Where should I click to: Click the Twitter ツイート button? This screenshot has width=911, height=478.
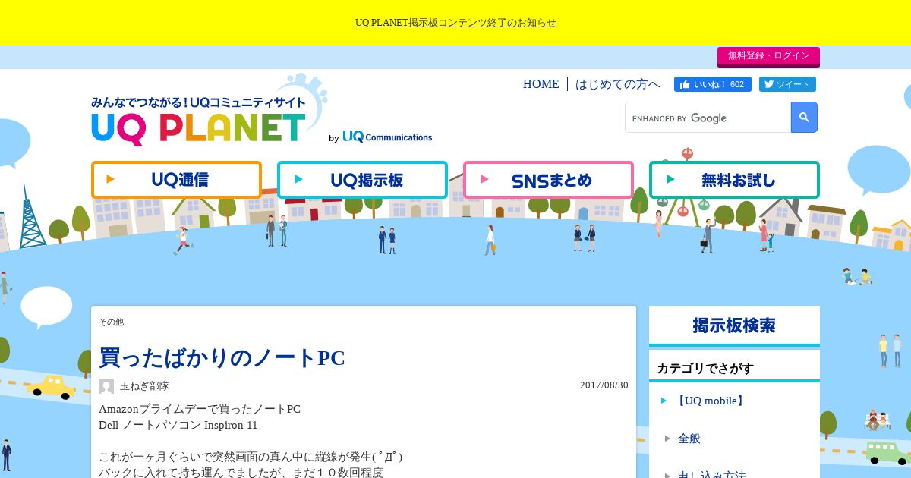tap(786, 84)
